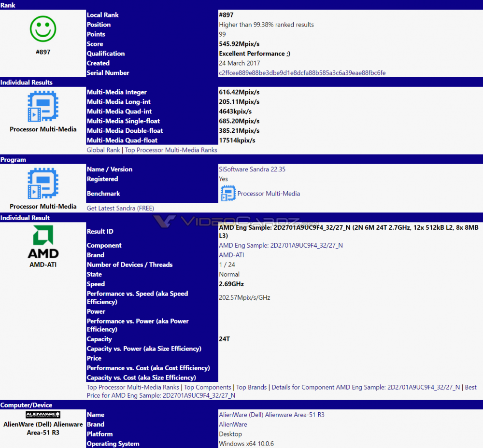This screenshot has height=448, width=483.
Task: Open the Component AMD Eng Sample link
Action: click(281, 245)
